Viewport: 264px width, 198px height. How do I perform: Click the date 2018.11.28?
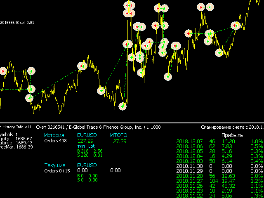click(x=189, y=176)
